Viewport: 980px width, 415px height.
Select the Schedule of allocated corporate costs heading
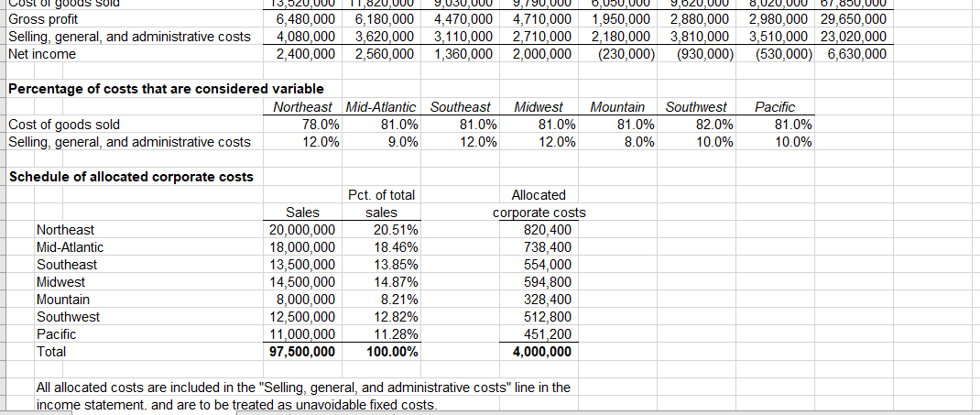[x=131, y=177]
